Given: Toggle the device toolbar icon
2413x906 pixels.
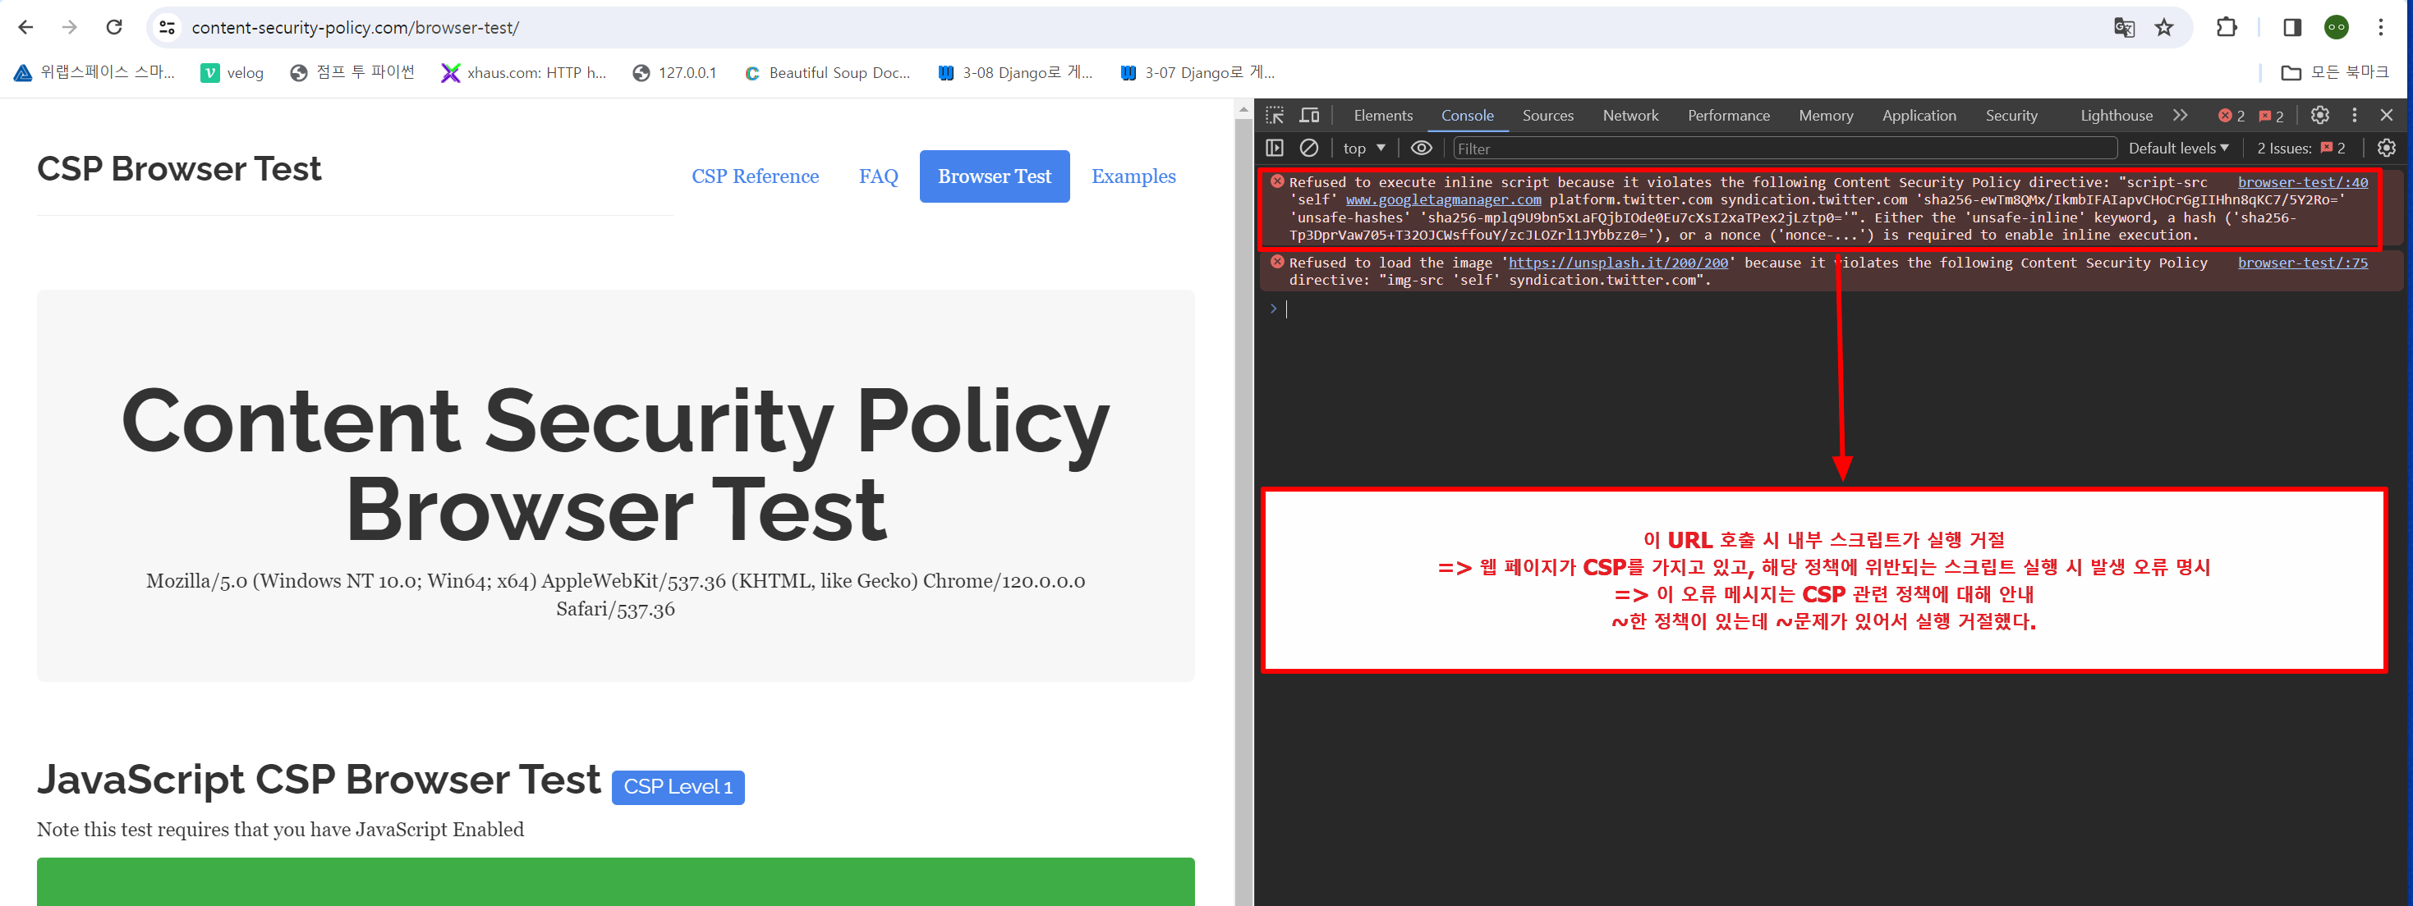Looking at the screenshot, I should pyautogui.click(x=1309, y=115).
